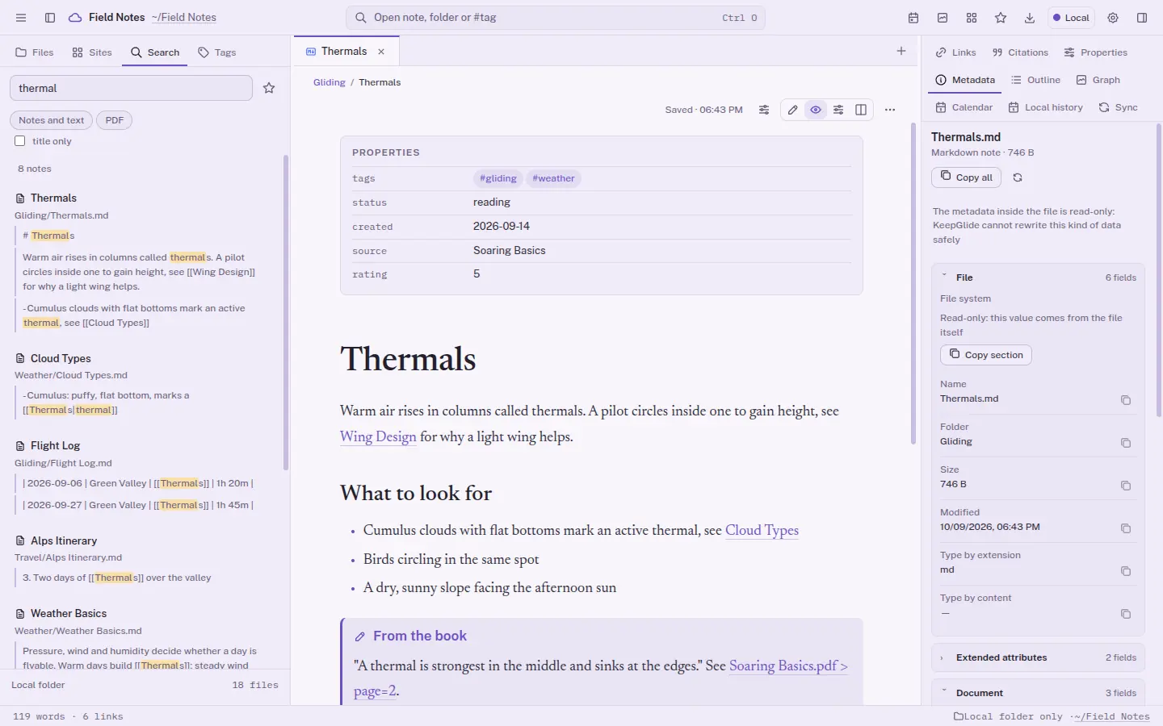The width and height of the screenshot is (1163, 726).
Task: Toggle the left sidebar panel icon
Action: (x=50, y=18)
